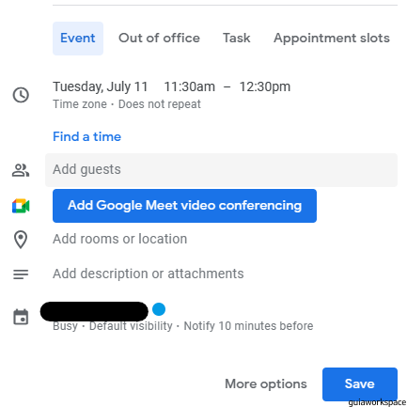Click Add rooms or location
The width and height of the screenshot is (407, 407).
coord(120,239)
